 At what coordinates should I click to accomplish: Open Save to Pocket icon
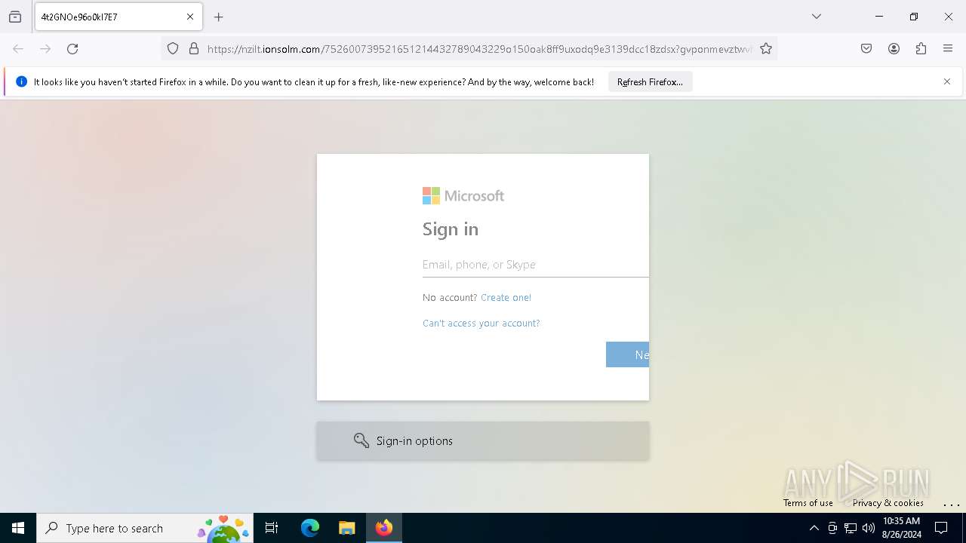(866, 49)
